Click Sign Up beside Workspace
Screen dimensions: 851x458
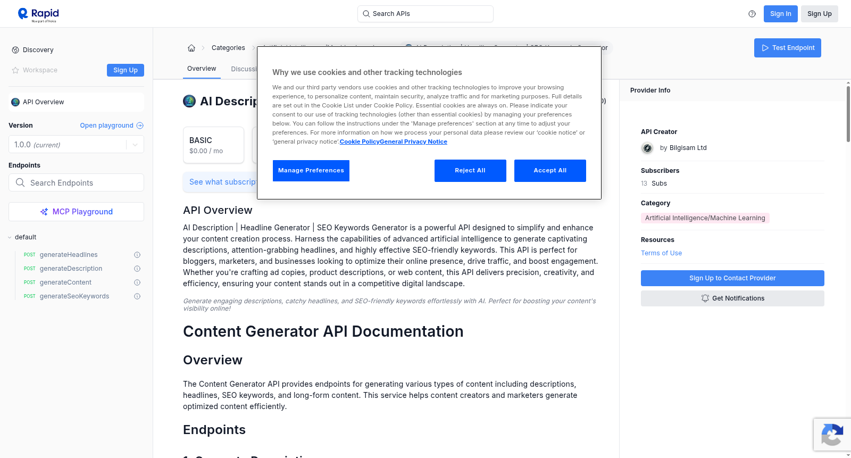point(126,70)
